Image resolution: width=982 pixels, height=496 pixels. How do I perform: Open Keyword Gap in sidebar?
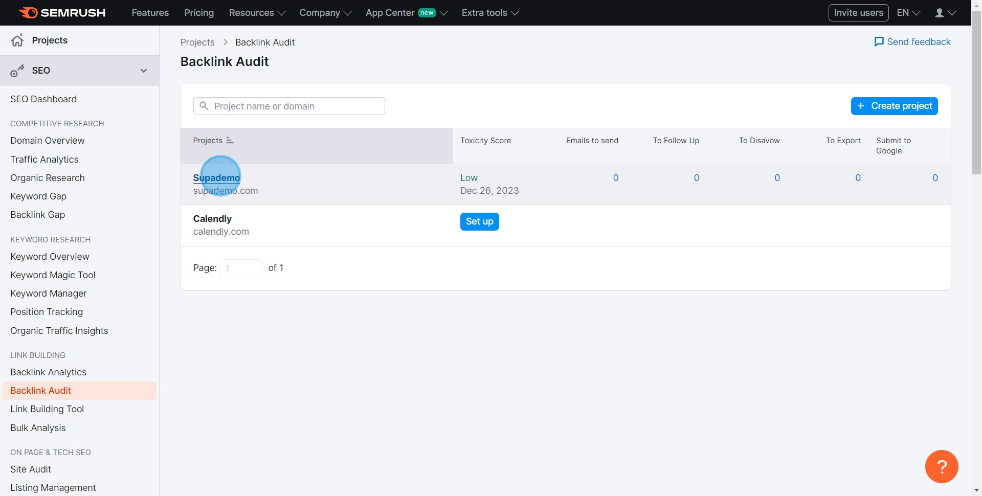(38, 196)
